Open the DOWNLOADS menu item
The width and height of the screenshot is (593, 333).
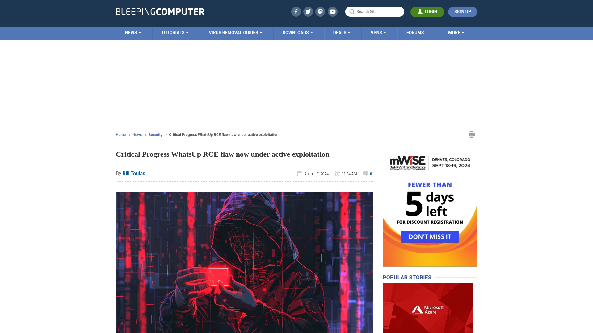click(297, 32)
